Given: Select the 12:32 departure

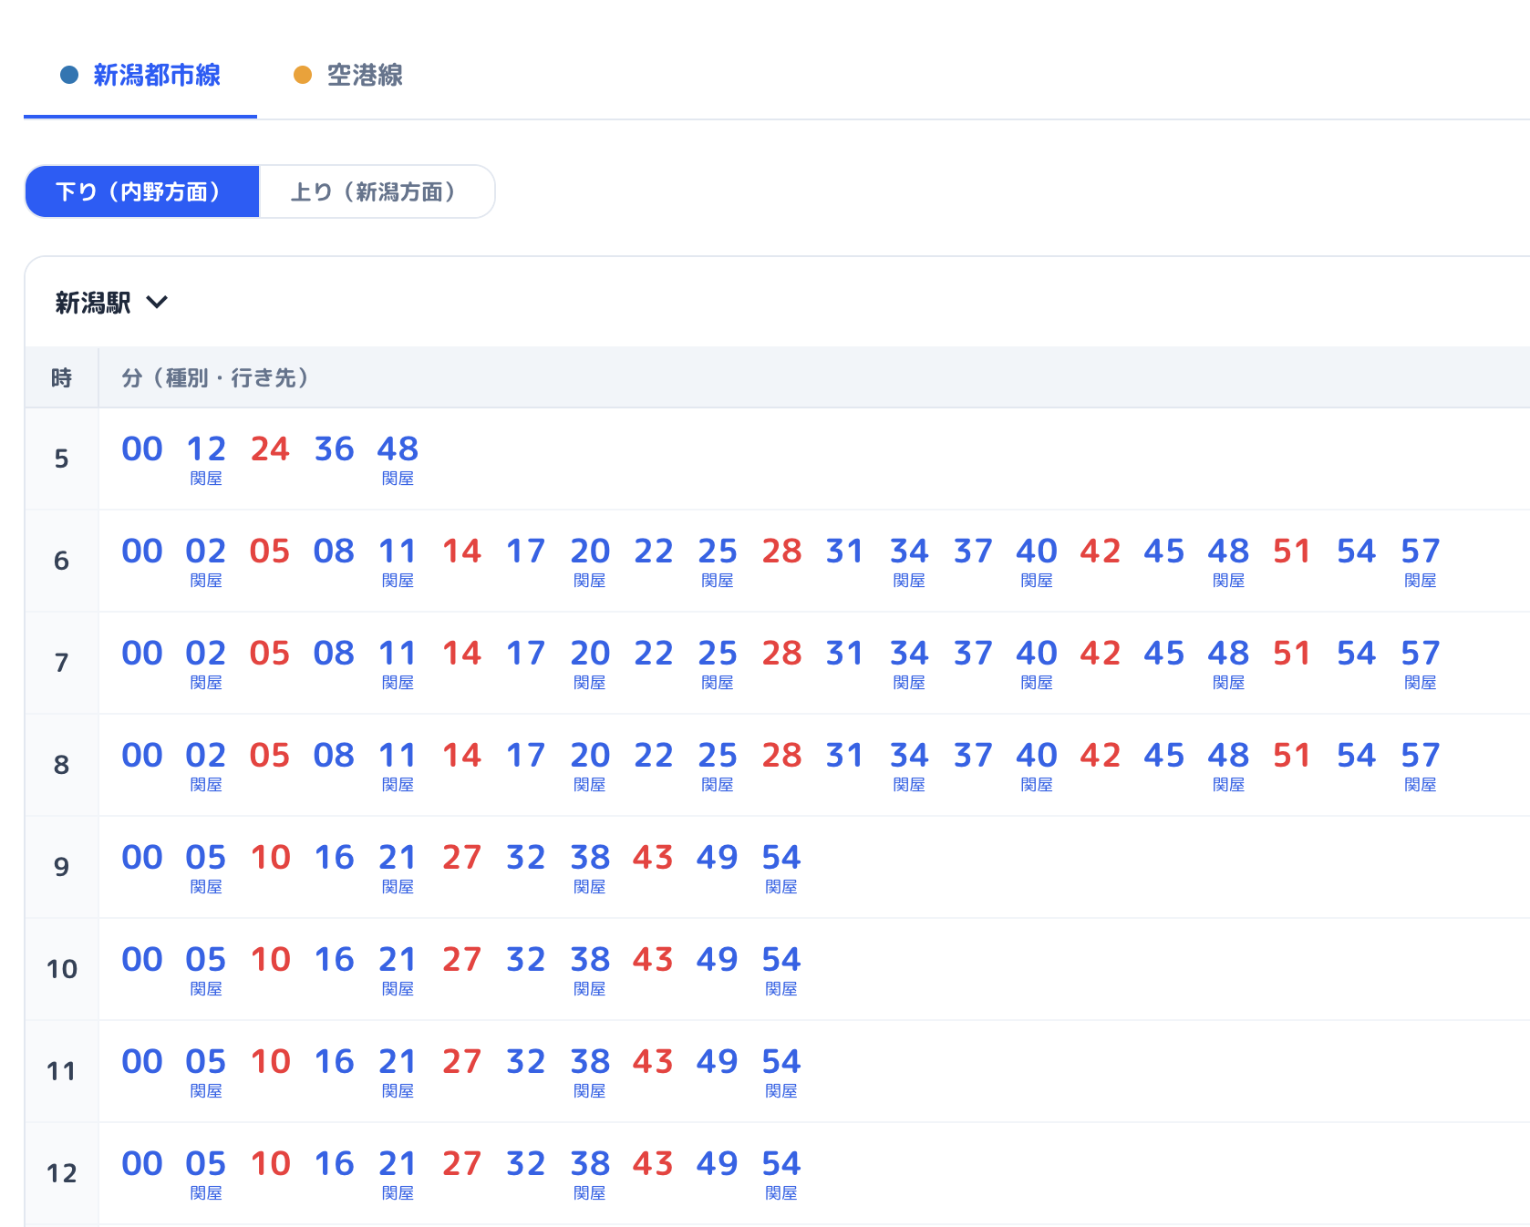Looking at the screenshot, I should (x=526, y=1163).
